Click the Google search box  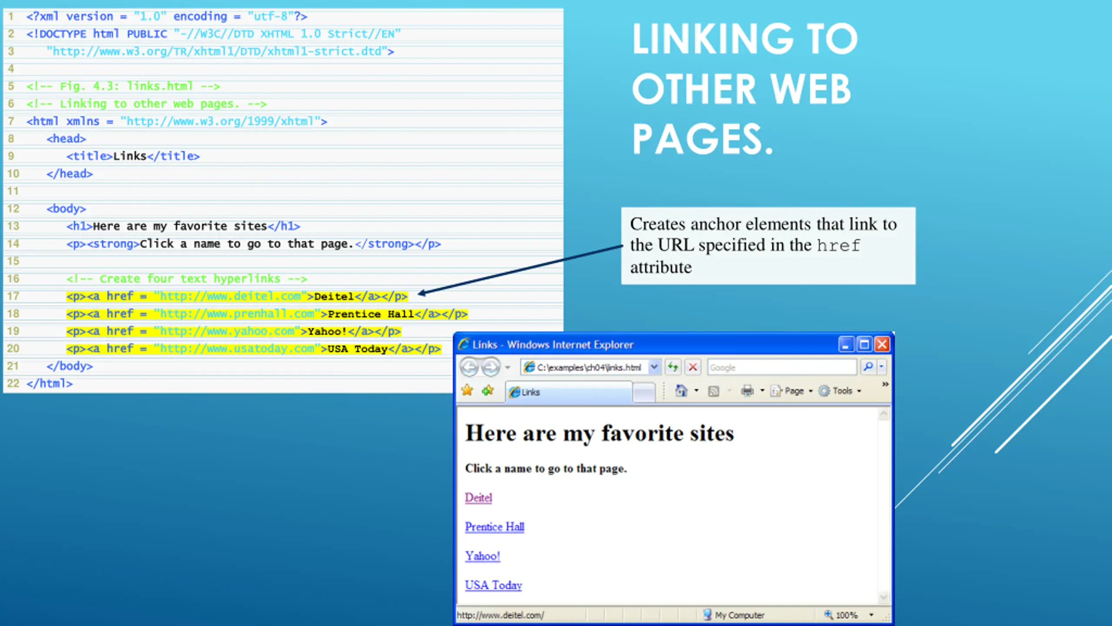pos(781,367)
